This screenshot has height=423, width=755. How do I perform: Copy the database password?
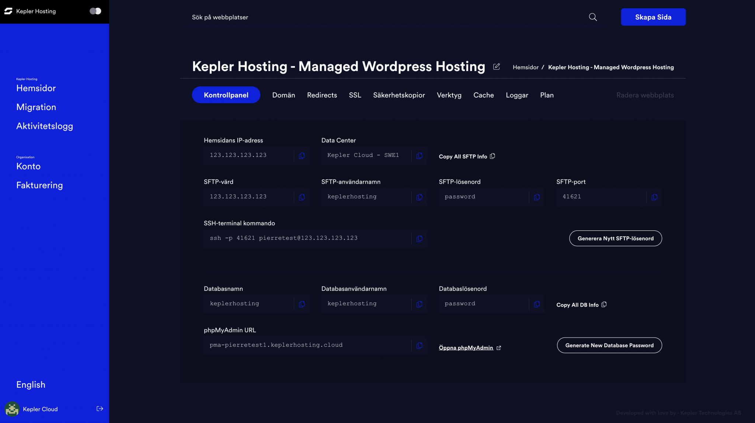coord(537,304)
